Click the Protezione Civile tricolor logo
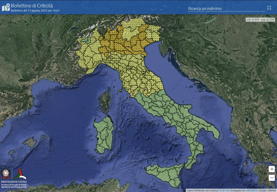The height and width of the screenshot is (192, 277). (20, 173)
